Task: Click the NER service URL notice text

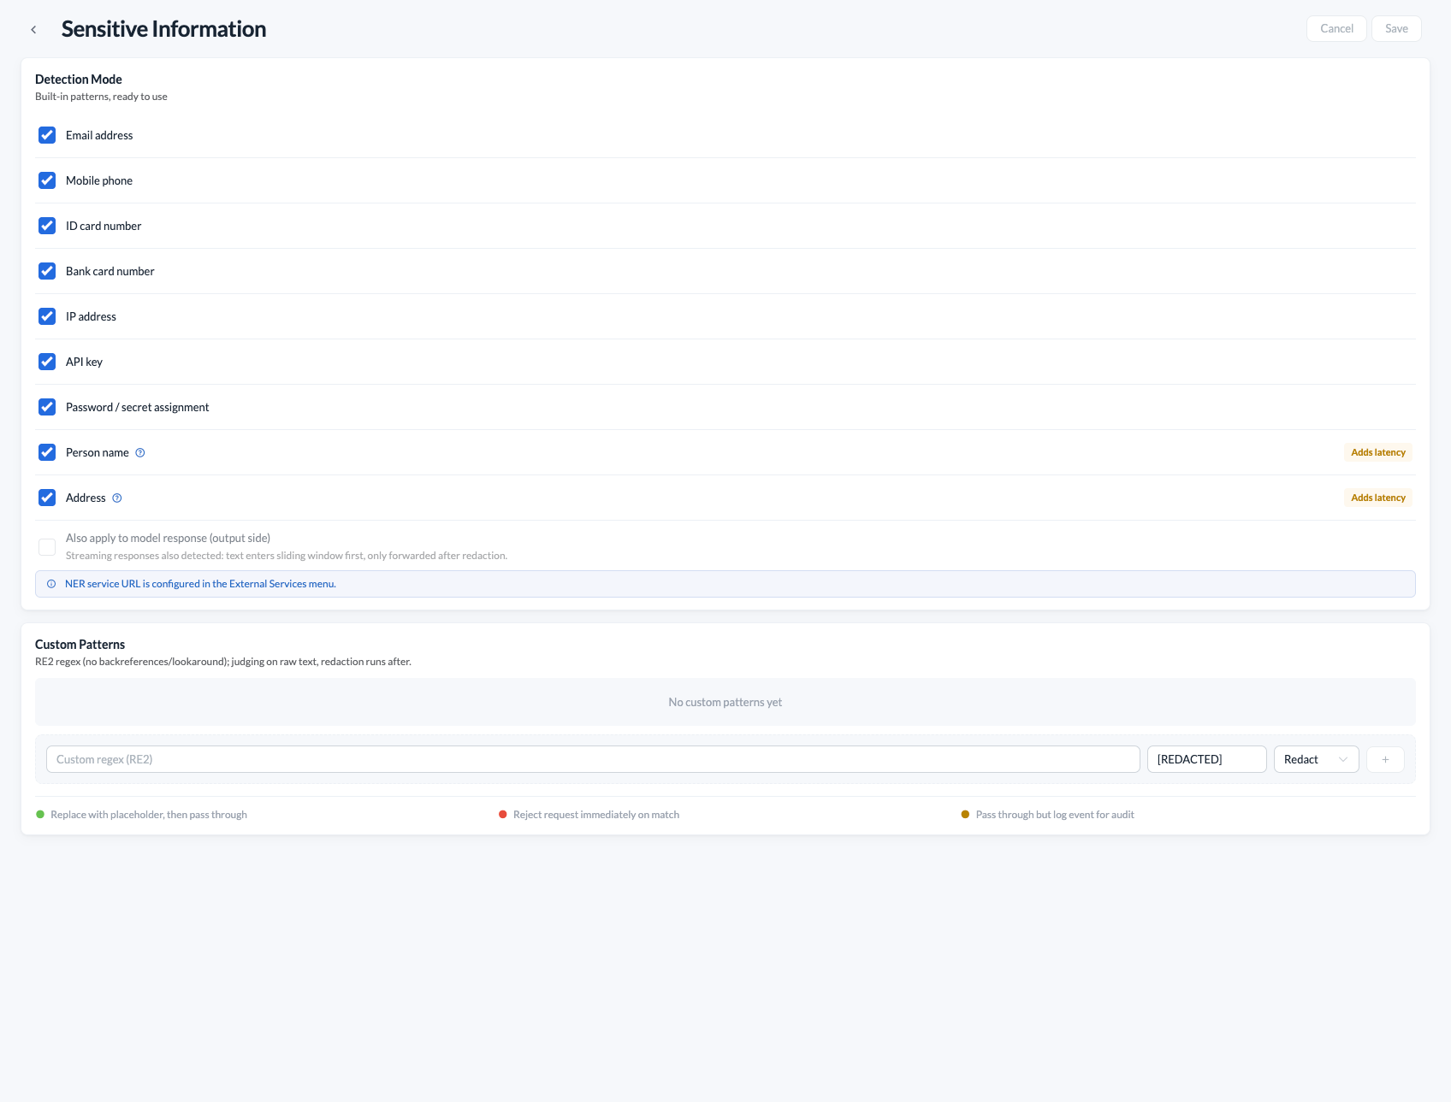Action: [200, 584]
